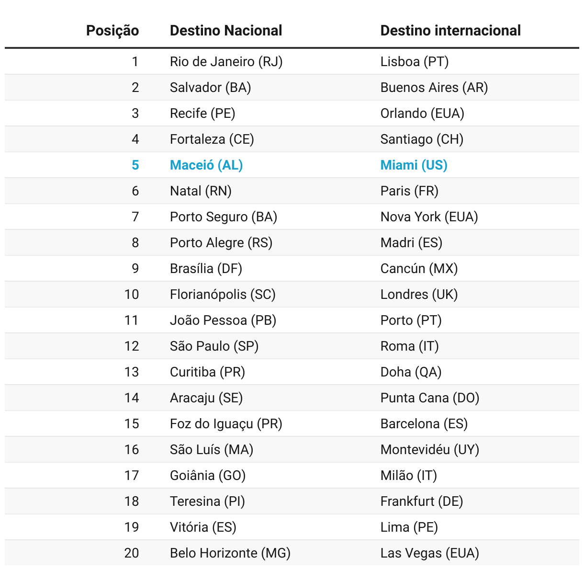584x570 pixels.
Task: Click the Destino internacional column header
Action: 450,31
